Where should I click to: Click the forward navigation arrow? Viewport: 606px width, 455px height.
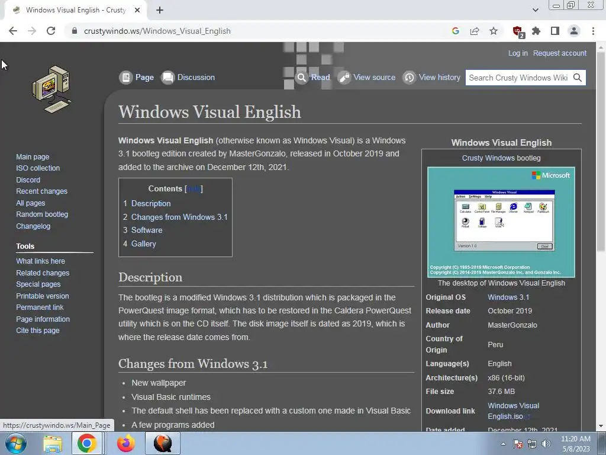[x=32, y=31]
